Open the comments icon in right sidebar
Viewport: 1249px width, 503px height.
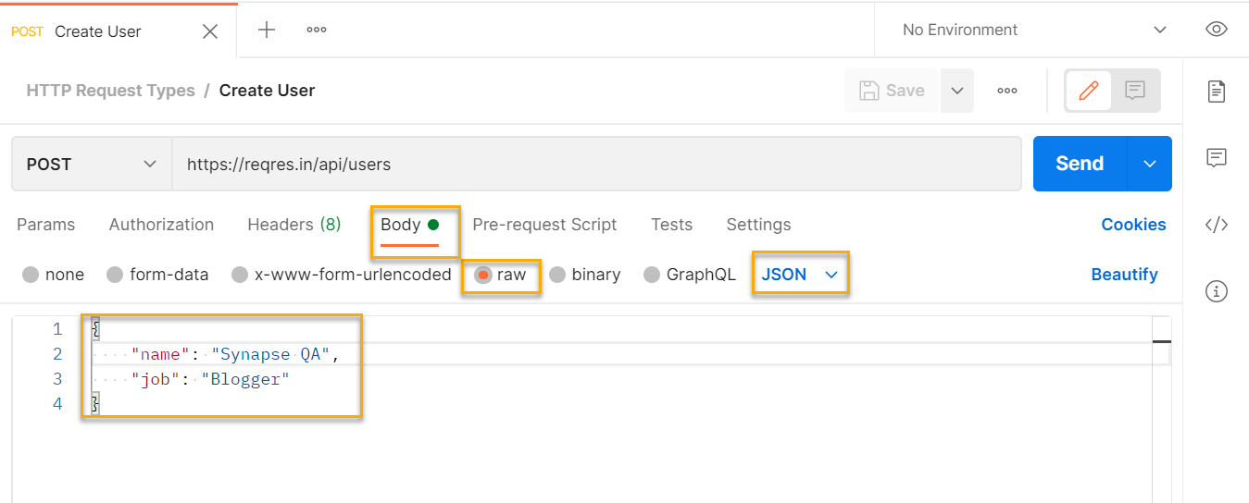click(x=1217, y=157)
